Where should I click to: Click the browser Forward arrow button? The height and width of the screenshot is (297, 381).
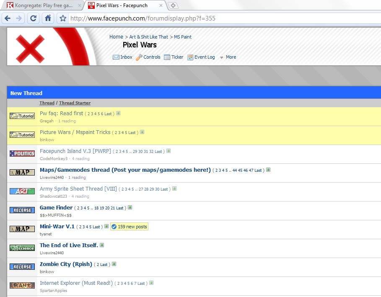click(19, 18)
